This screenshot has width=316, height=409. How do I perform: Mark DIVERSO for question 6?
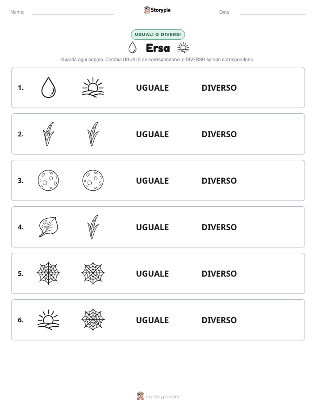tap(219, 320)
